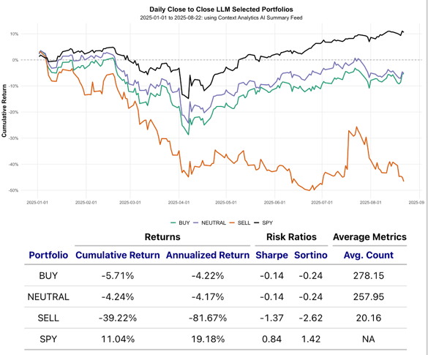Select the Cumulative Return column header
Viewport: 428px width, 355px height.
click(x=118, y=255)
